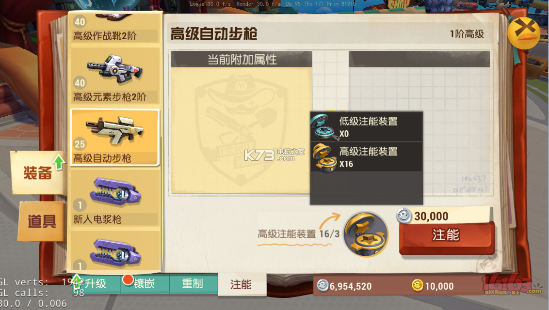Select the 高级元素步枪2阶 weapon icon

[x=115, y=70]
